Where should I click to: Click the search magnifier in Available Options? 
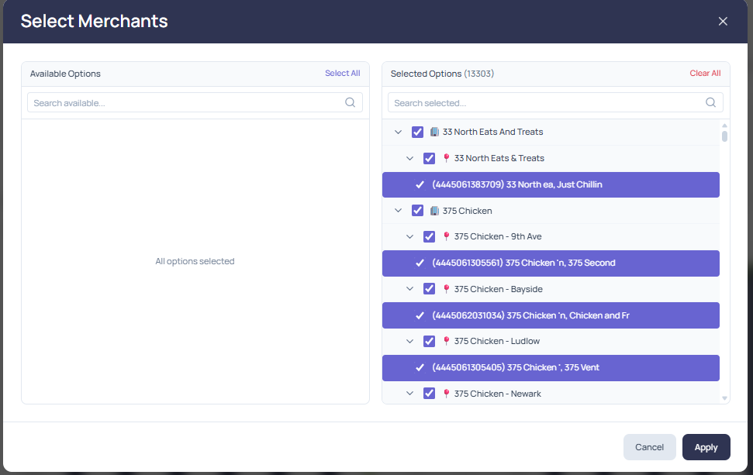click(x=350, y=102)
